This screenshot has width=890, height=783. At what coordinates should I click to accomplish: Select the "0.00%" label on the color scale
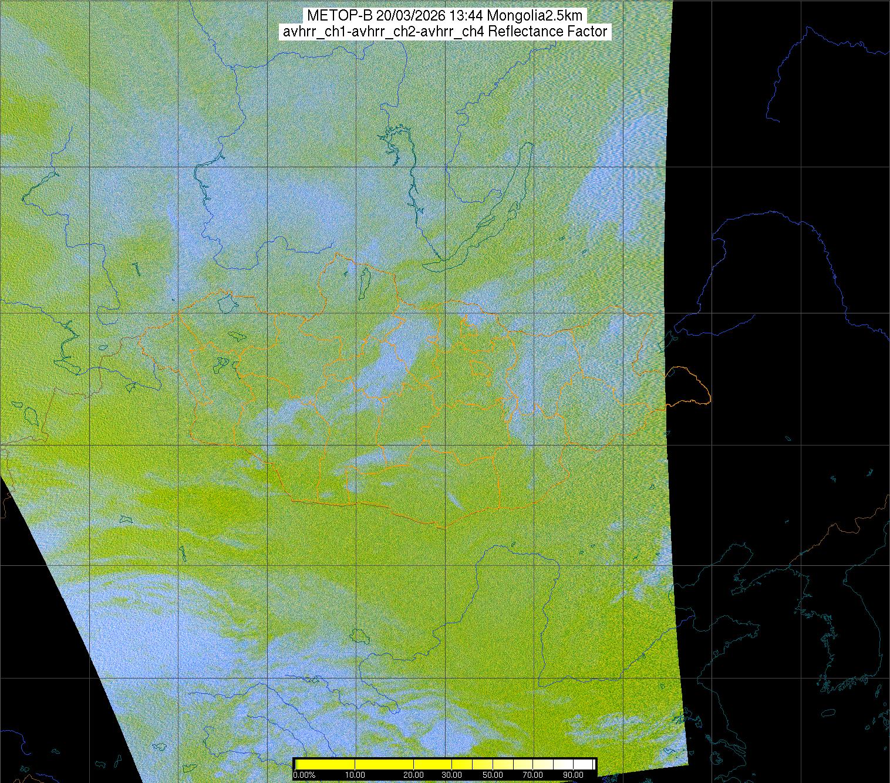(x=304, y=775)
